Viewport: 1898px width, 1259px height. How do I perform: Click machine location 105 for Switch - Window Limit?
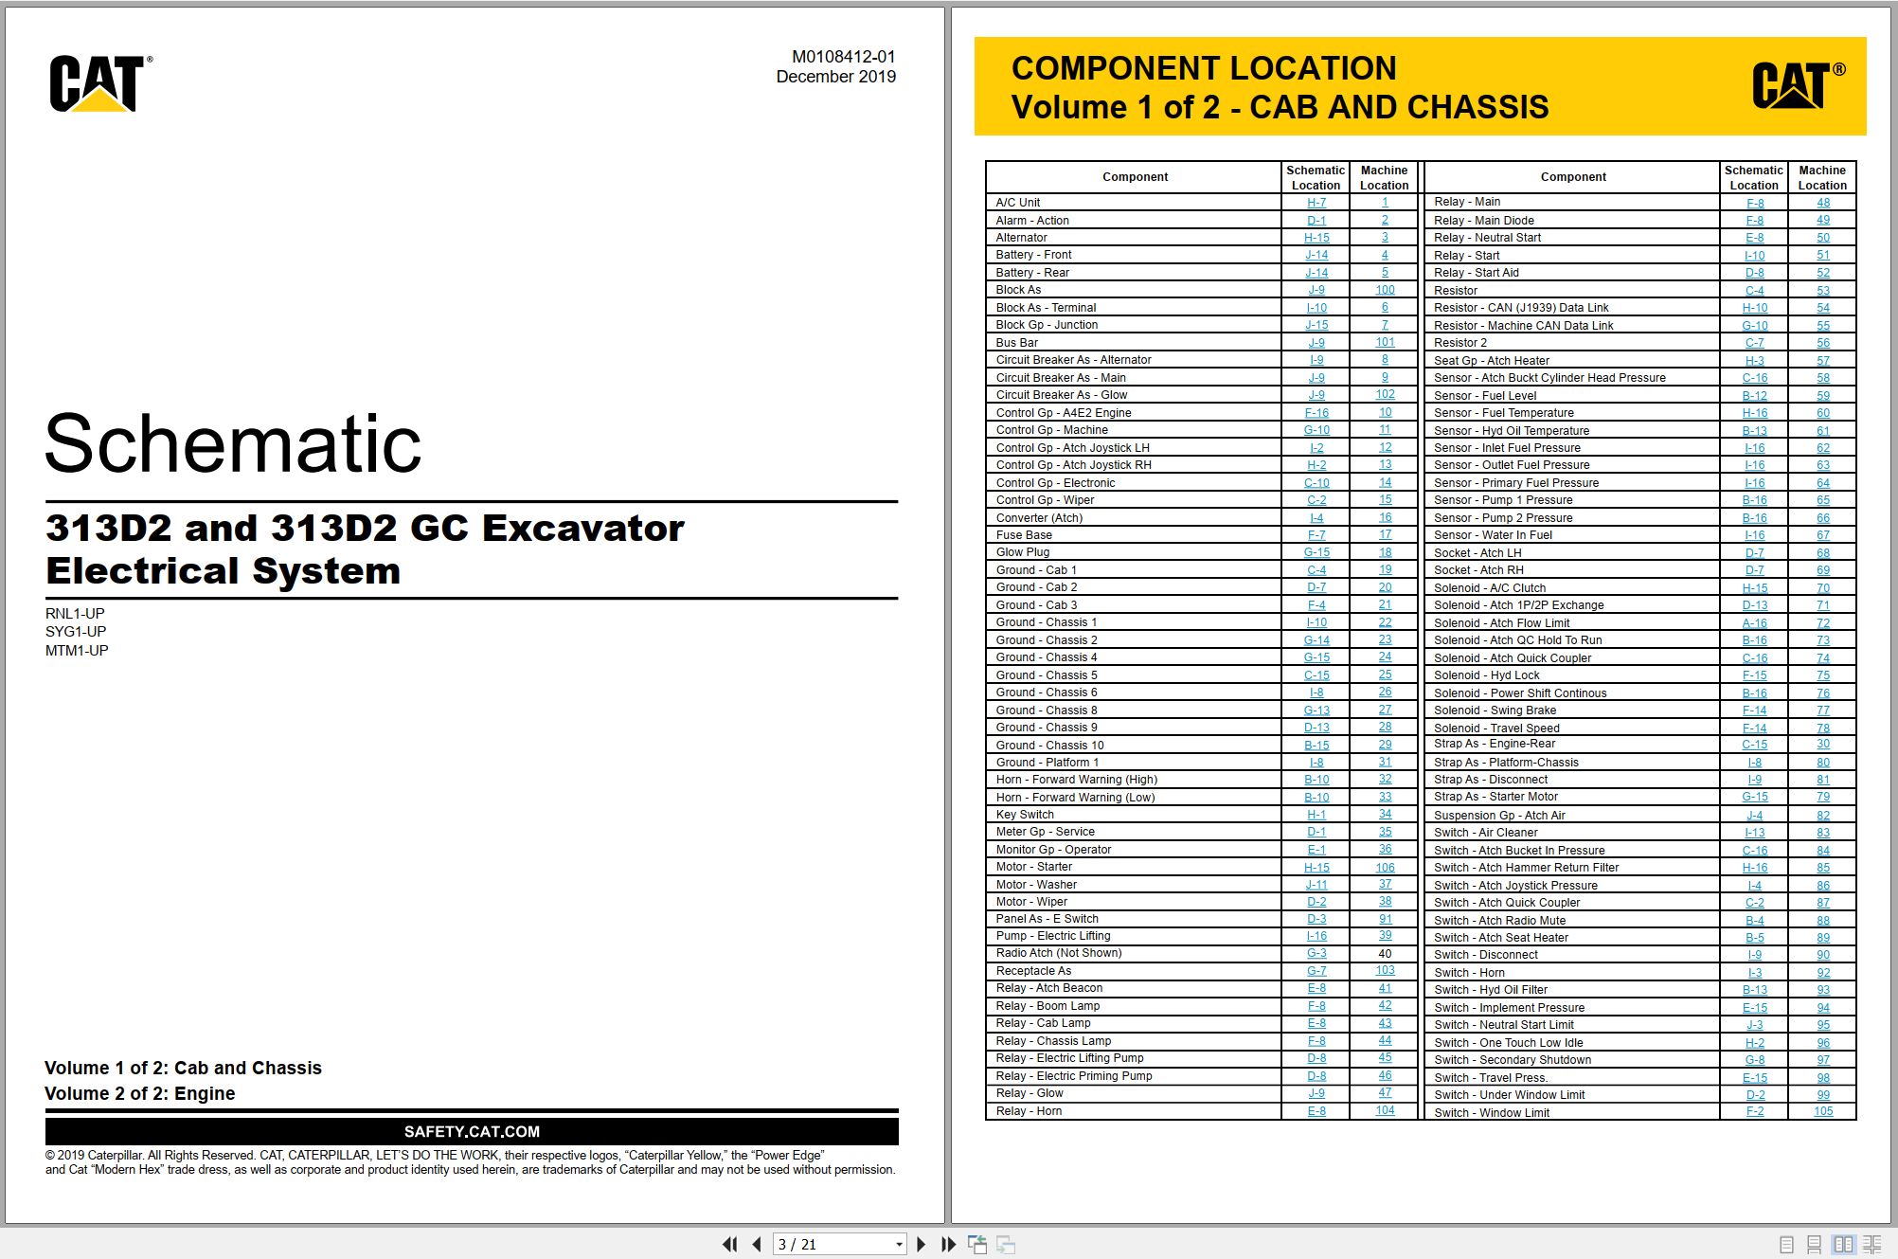coord(1823,1112)
